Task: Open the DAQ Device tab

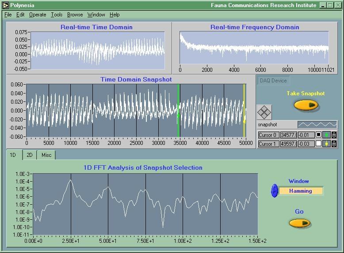Action: [x=273, y=81]
